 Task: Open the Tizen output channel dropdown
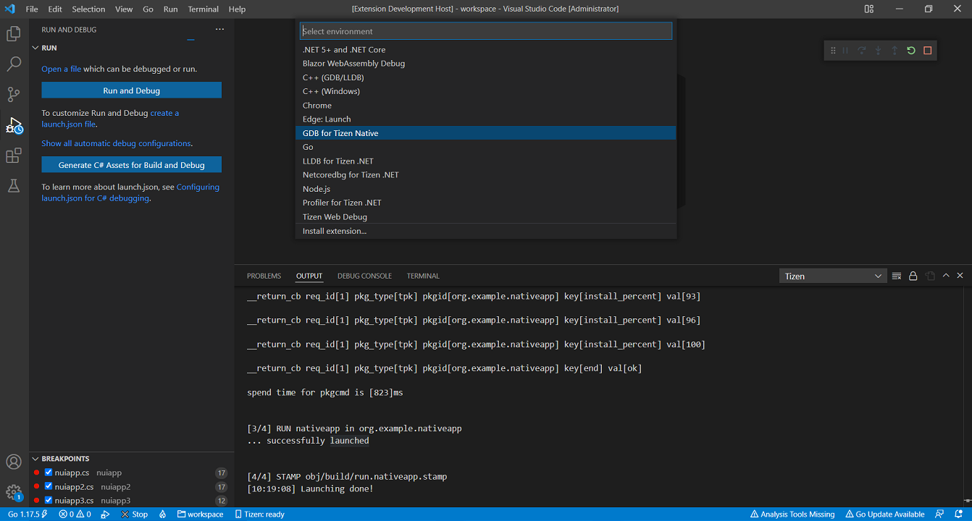pos(832,276)
